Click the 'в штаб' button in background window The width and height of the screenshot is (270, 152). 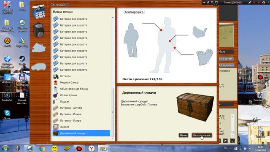[x=226, y=59]
